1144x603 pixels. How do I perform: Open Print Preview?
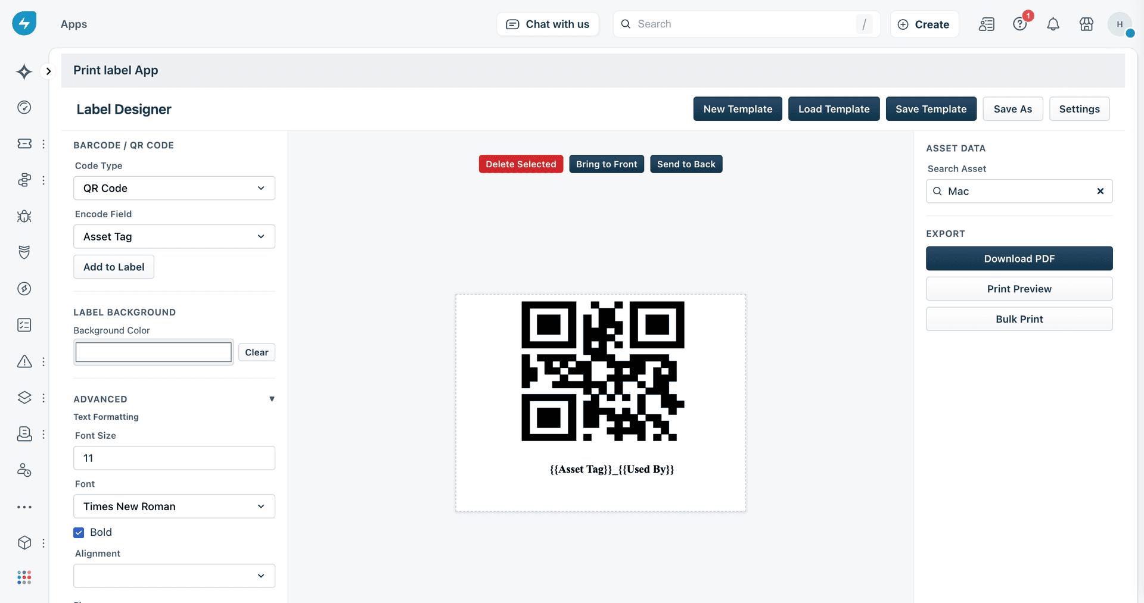point(1019,289)
